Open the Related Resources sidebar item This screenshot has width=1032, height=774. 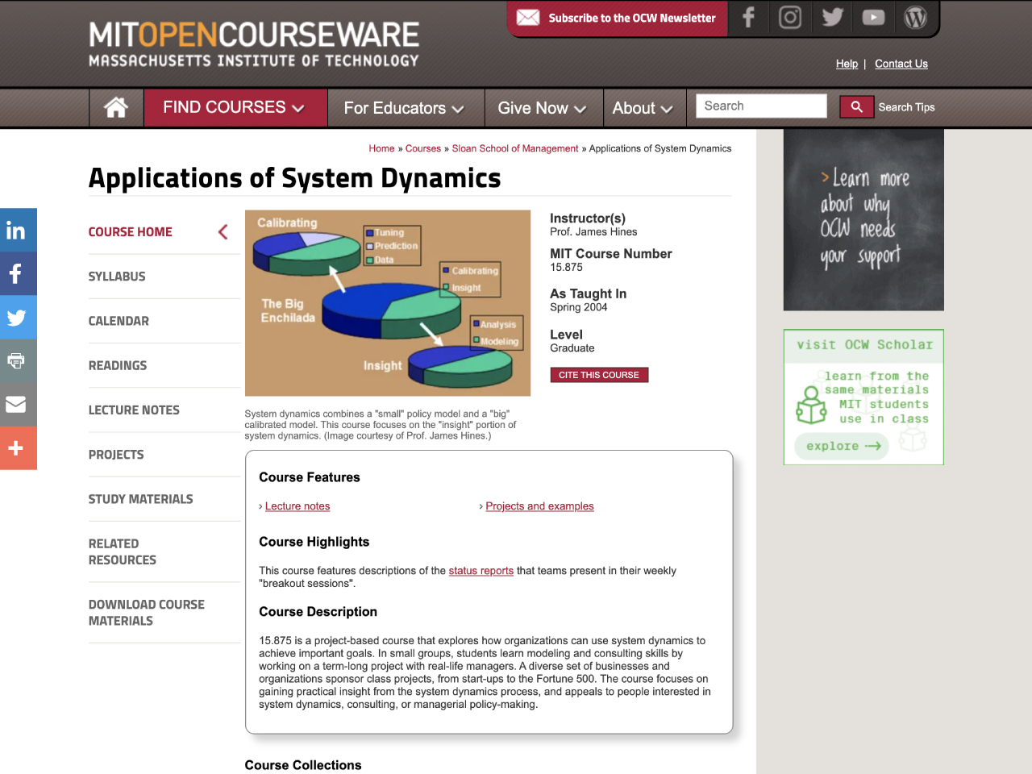[123, 551]
